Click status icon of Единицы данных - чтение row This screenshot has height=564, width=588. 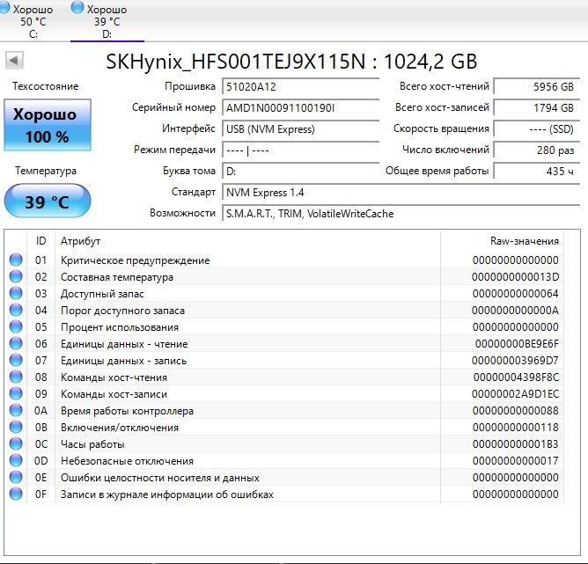pos(16,343)
